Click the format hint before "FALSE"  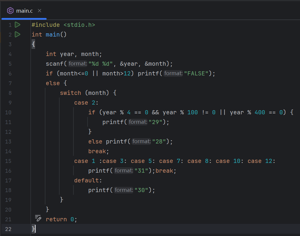pos(173,73)
